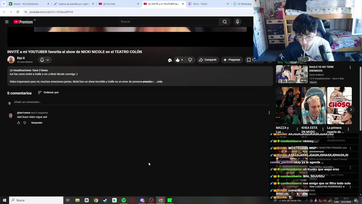Screen dimensions: 362x204
Task: Click the next arrow on the Shorts shelf
Action: click(351, 110)
